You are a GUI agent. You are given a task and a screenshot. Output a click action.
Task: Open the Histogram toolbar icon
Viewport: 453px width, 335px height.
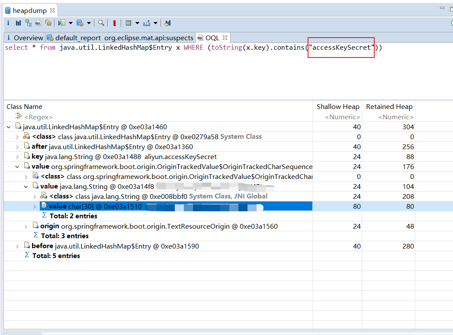(x=18, y=23)
